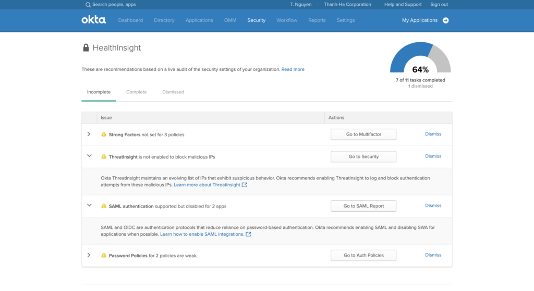Click the '7 of 11 tasks completed' text

420,80
